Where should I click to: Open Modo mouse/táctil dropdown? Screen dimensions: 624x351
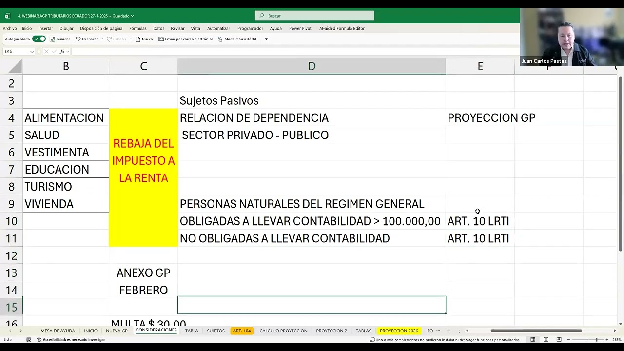click(239, 39)
